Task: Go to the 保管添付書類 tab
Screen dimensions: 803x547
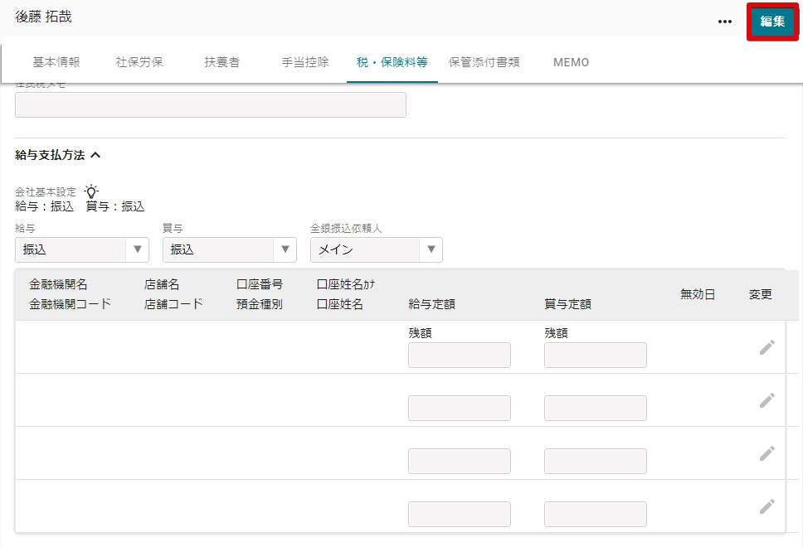Action: tap(484, 62)
